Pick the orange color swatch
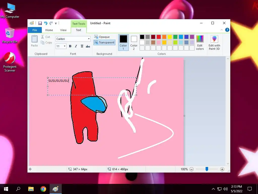 tap(164, 37)
